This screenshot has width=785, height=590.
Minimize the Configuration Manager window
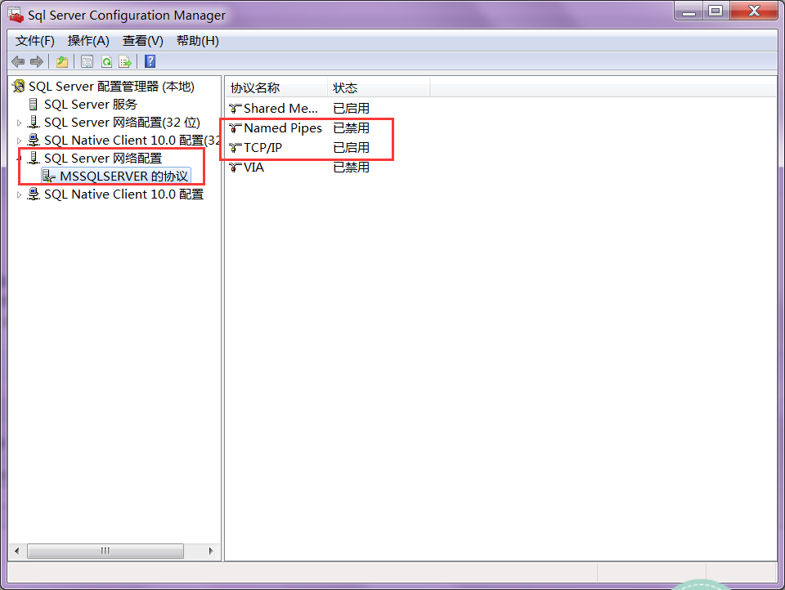click(x=689, y=11)
